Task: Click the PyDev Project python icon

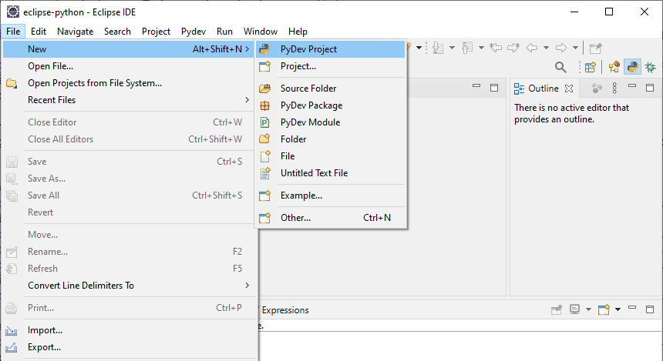Action: [264, 49]
